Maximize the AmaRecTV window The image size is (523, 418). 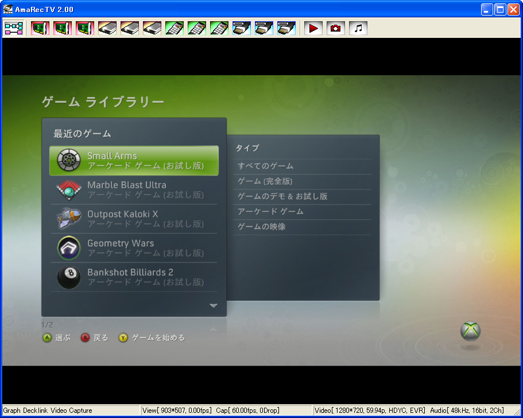coord(500,10)
